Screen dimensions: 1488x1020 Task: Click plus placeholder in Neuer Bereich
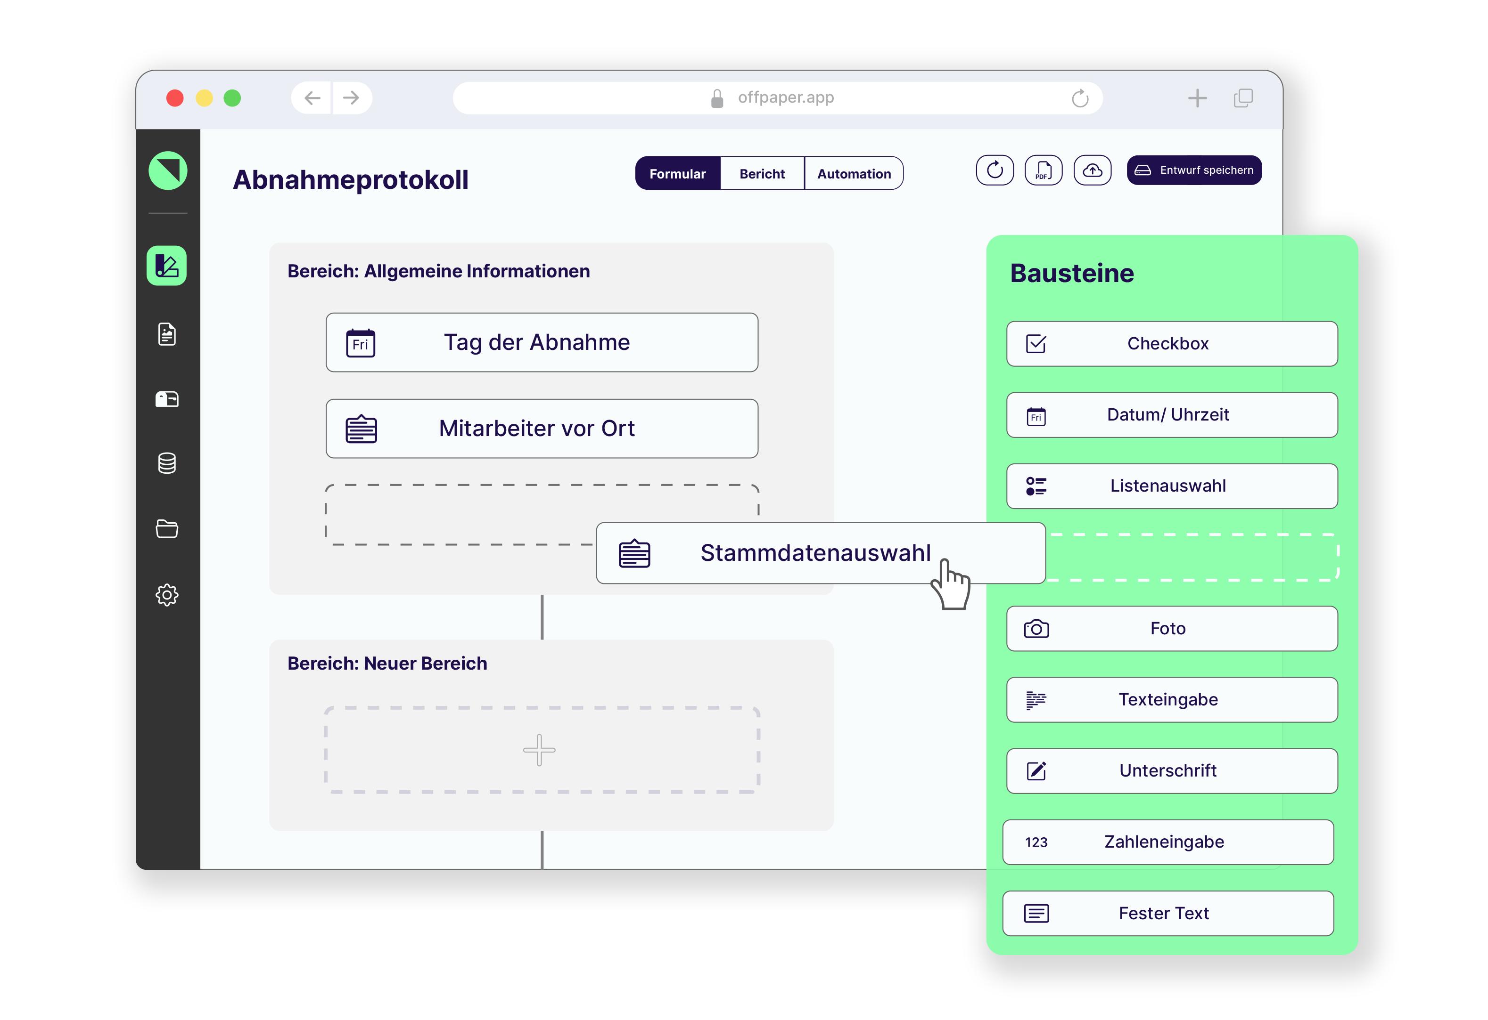[539, 750]
